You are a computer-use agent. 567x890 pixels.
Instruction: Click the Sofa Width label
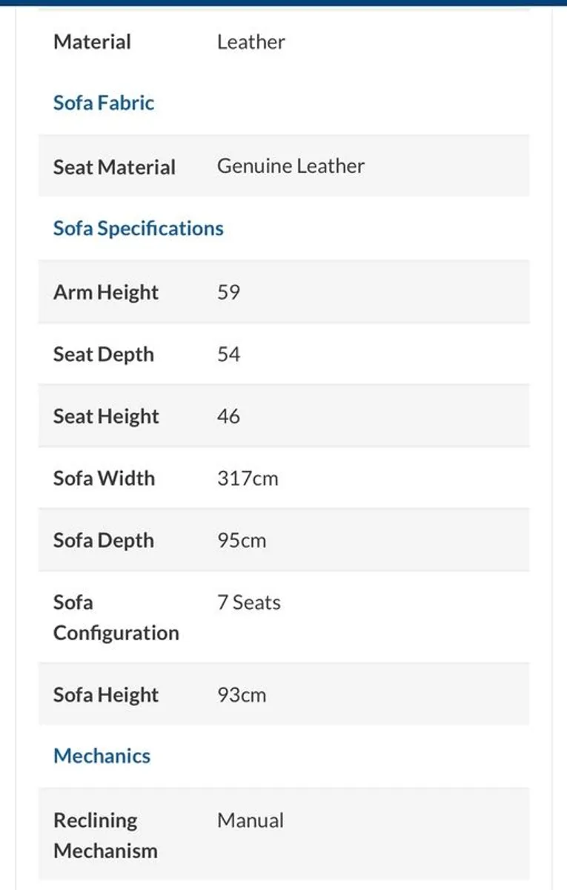104,478
